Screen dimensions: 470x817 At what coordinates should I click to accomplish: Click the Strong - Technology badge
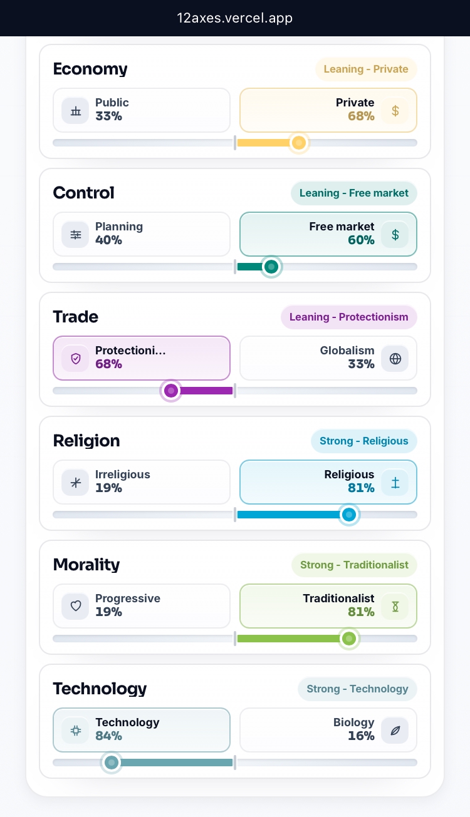357,689
